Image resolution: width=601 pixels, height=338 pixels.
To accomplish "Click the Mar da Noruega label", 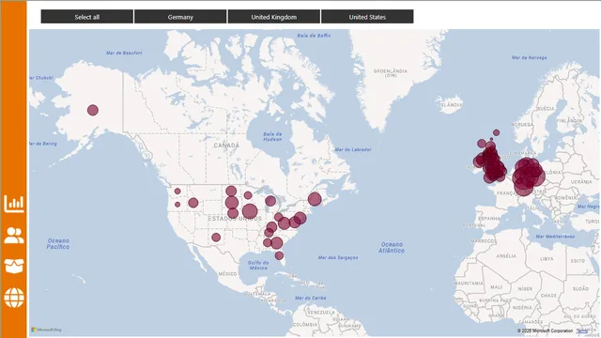I will click(530, 57).
